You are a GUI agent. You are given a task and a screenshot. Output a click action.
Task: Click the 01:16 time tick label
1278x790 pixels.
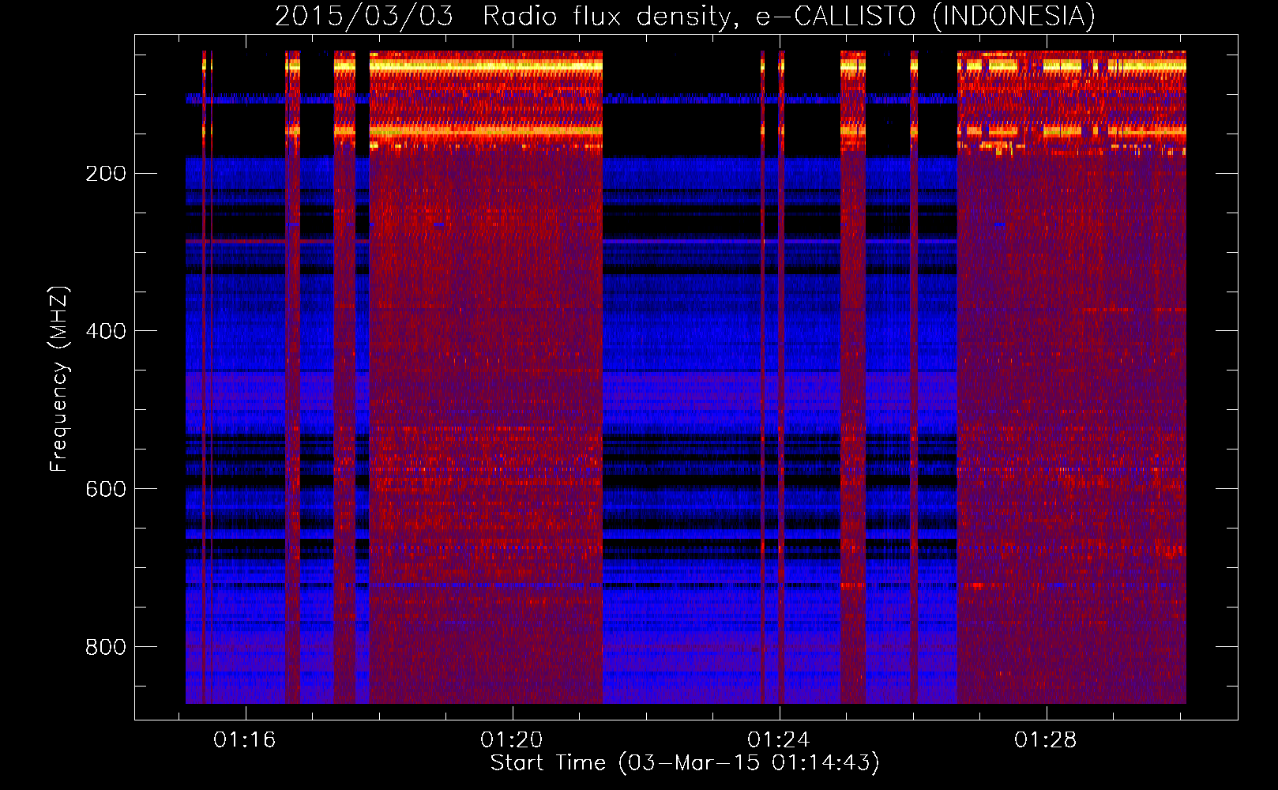click(x=245, y=740)
